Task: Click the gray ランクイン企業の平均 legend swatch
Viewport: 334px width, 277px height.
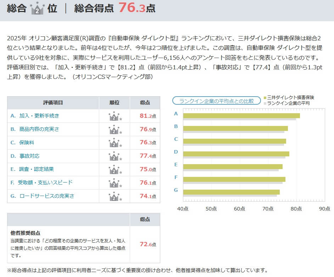Action: [x=265, y=103]
